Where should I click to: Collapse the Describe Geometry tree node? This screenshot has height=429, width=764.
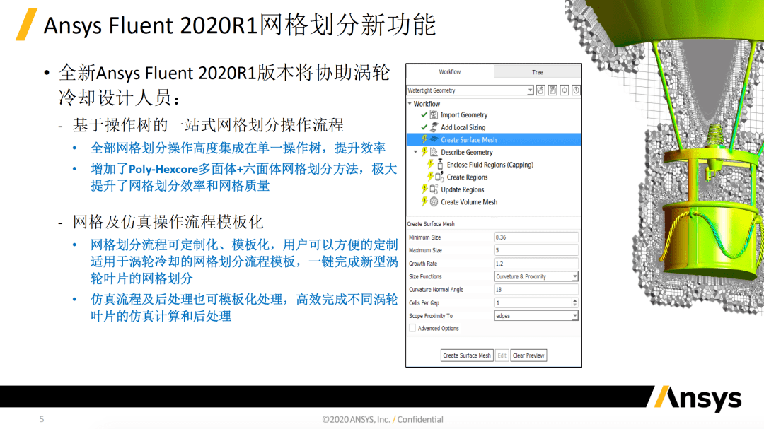coord(416,152)
